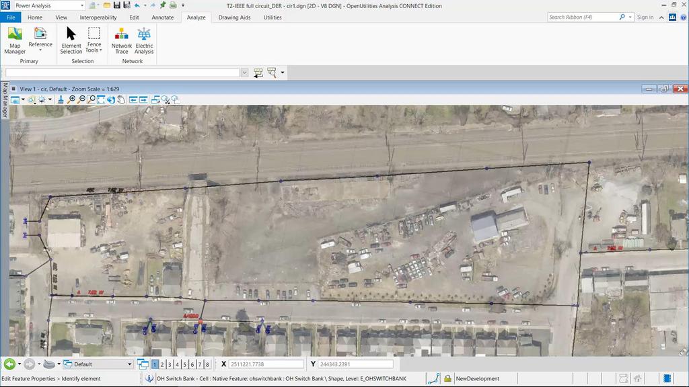Click the Open file folder icon
This screenshot has width=689, height=387.
point(106,5)
